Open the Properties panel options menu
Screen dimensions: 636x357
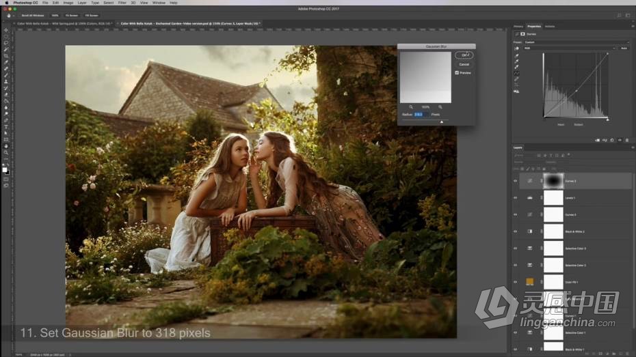pyautogui.click(x=632, y=27)
